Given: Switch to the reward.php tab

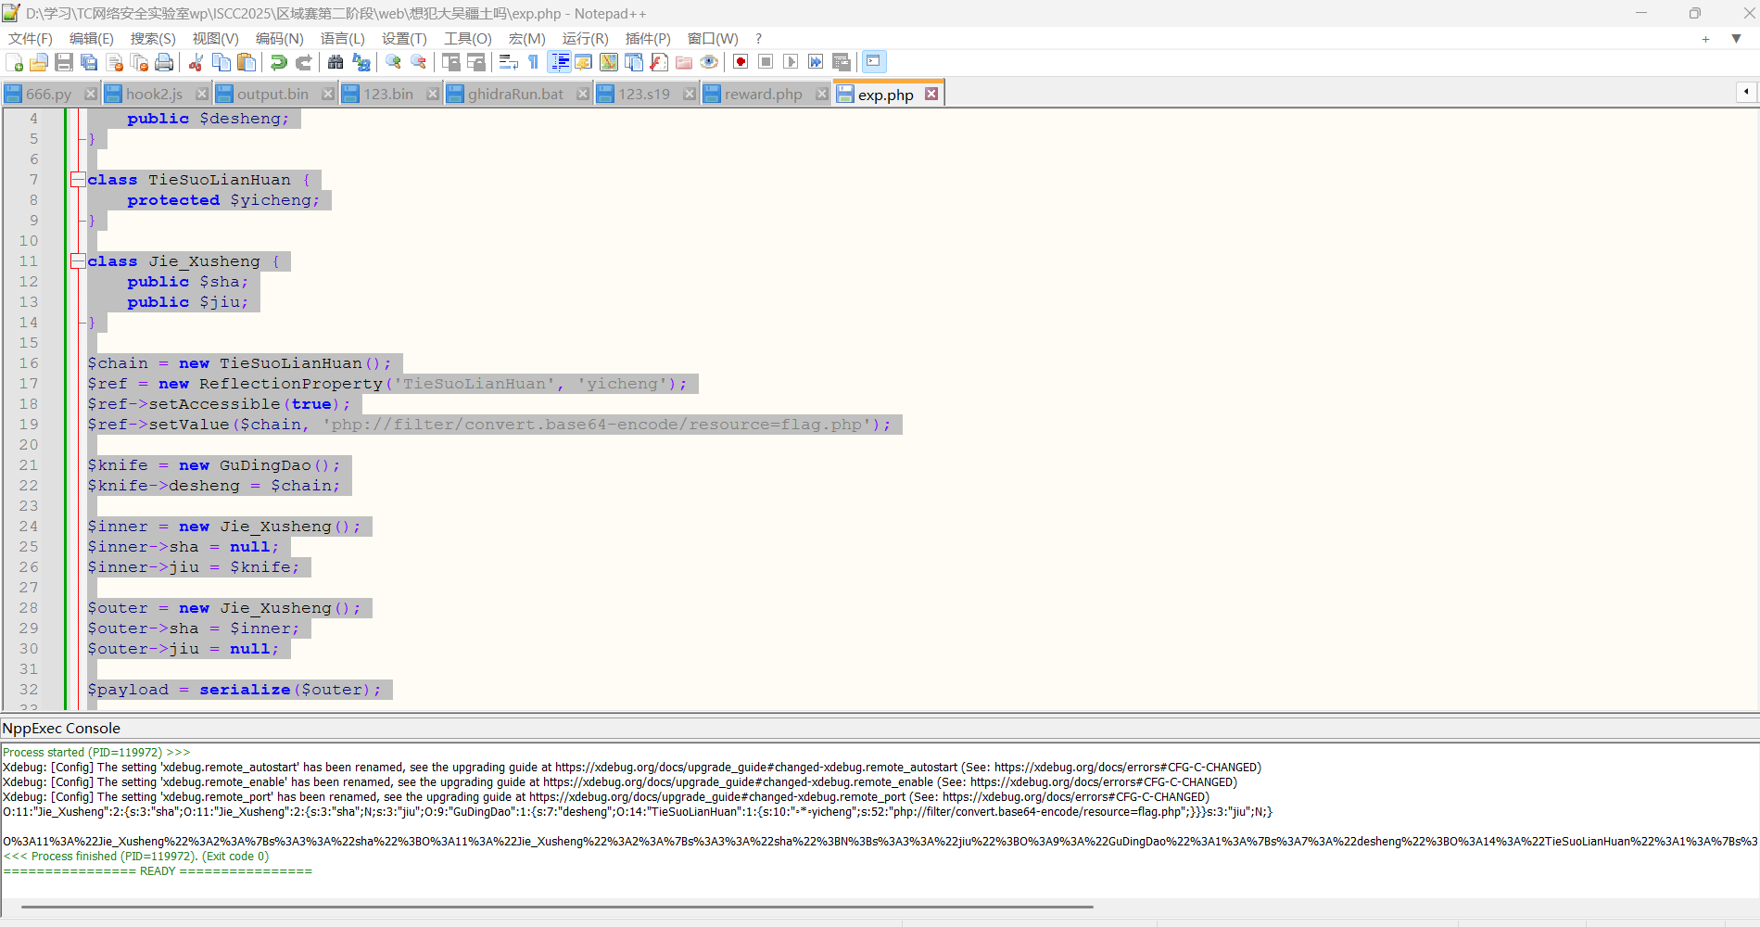Looking at the screenshot, I should (763, 95).
